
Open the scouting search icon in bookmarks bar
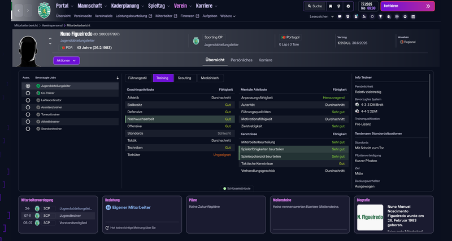tap(389, 17)
